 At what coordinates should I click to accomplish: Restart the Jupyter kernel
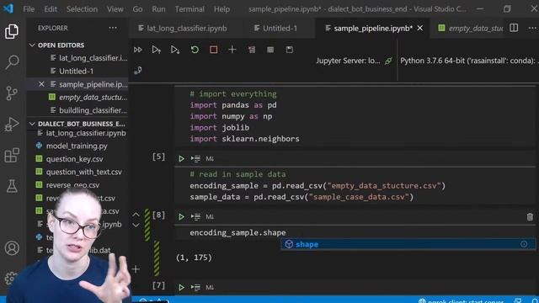(195, 50)
